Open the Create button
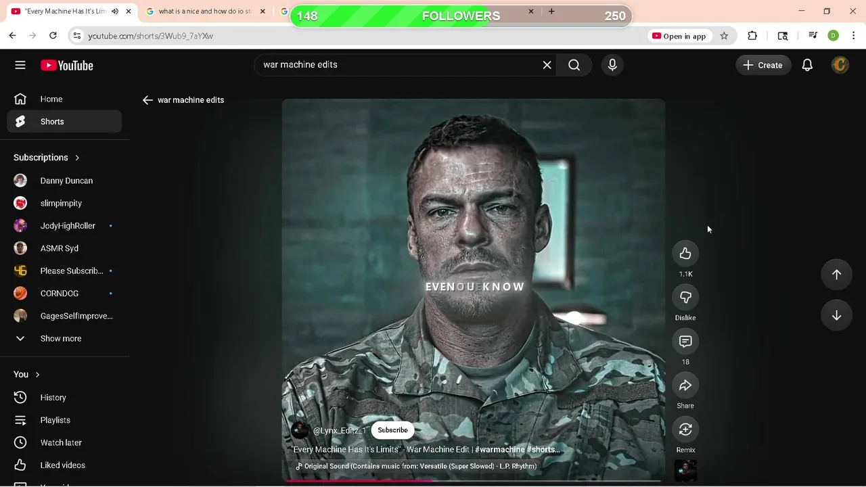The height and width of the screenshot is (487, 866). click(x=762, y=65)
